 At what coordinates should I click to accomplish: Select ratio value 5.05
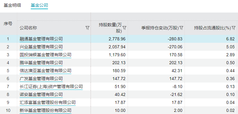click(230, 47)
